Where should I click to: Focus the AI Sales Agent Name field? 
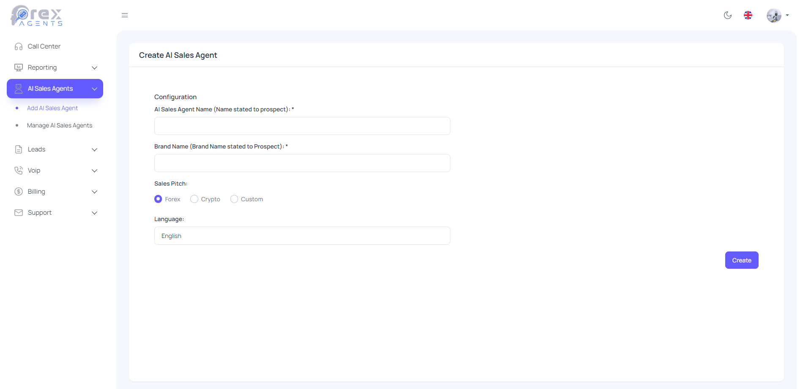click(x=302, y=126)
